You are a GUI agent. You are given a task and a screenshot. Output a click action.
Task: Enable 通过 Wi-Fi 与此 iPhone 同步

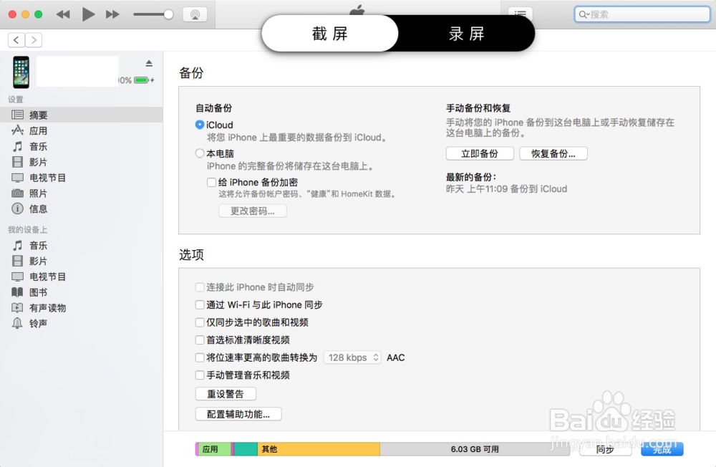coord(200,305)
